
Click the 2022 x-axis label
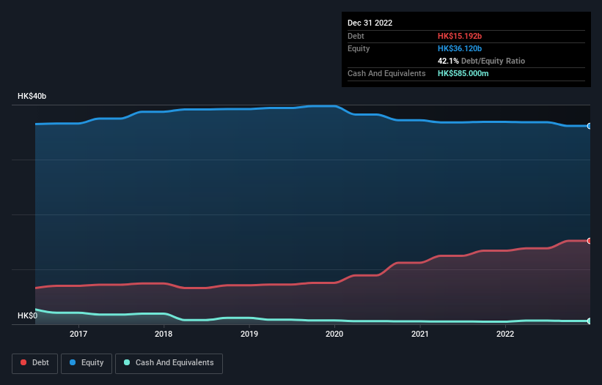point(505,334)
